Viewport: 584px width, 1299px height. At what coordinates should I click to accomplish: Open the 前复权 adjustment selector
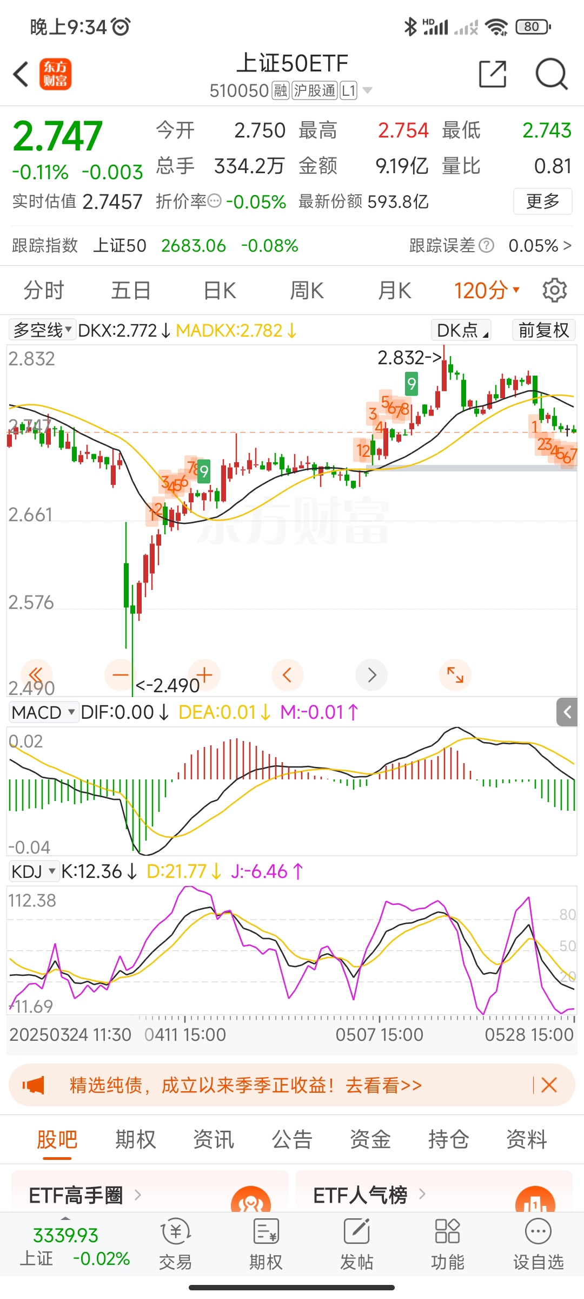[x=544, y=330]
